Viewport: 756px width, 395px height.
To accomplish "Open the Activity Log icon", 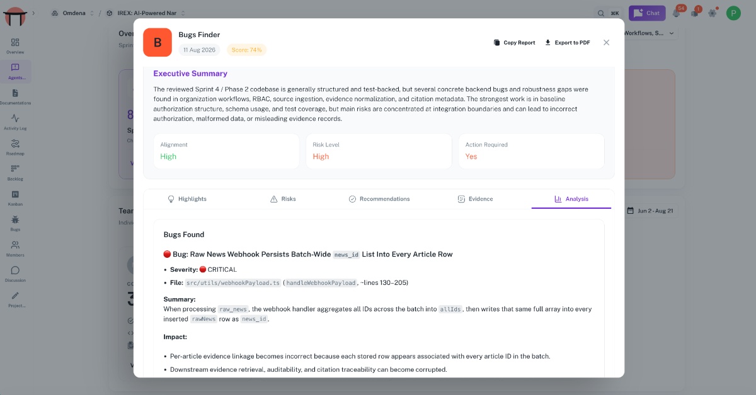I will pos(15,121).
